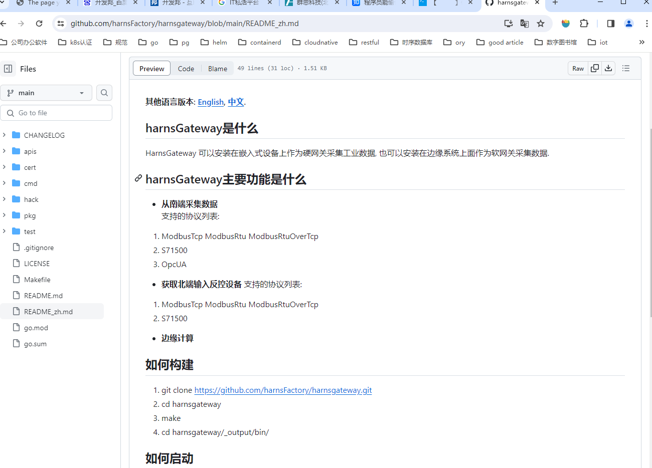Click the Go to file field
The width and height of the screenshot is (652, 468).
coord(56,113)
